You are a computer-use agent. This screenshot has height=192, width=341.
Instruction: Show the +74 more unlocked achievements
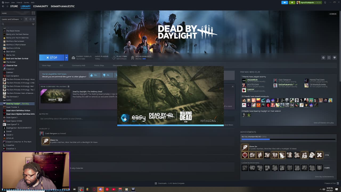tap(327, 155)
